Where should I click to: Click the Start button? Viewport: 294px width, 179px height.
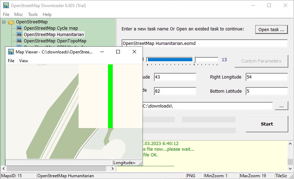[267, 124]
